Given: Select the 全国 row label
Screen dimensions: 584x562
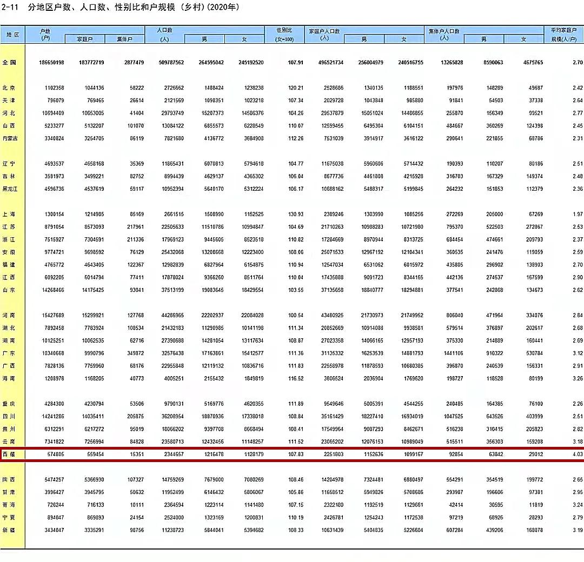Looking at the screenshot, I should pos(9,63).
